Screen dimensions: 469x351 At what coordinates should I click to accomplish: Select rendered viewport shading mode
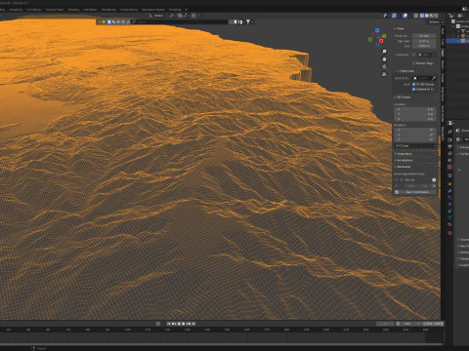coord(437,16)
